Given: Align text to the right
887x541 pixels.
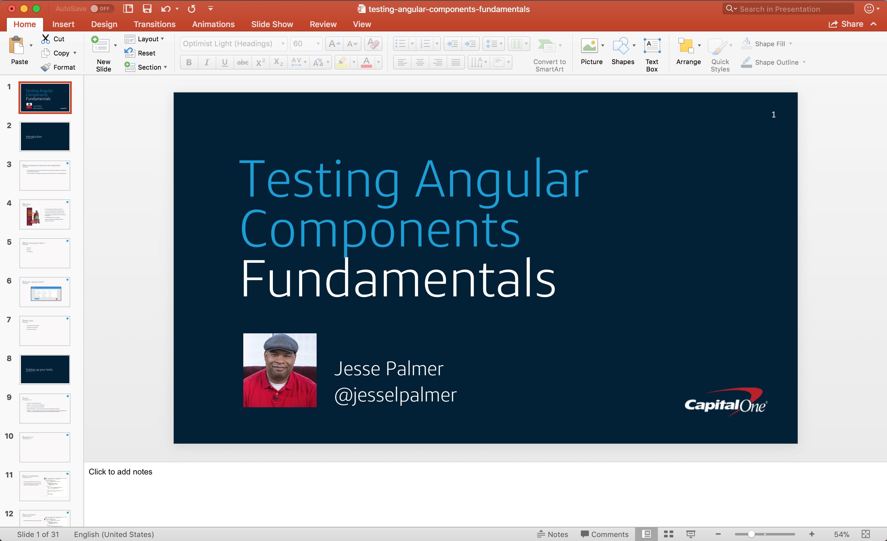Looking at the screenshot, I should pos(437,62).
